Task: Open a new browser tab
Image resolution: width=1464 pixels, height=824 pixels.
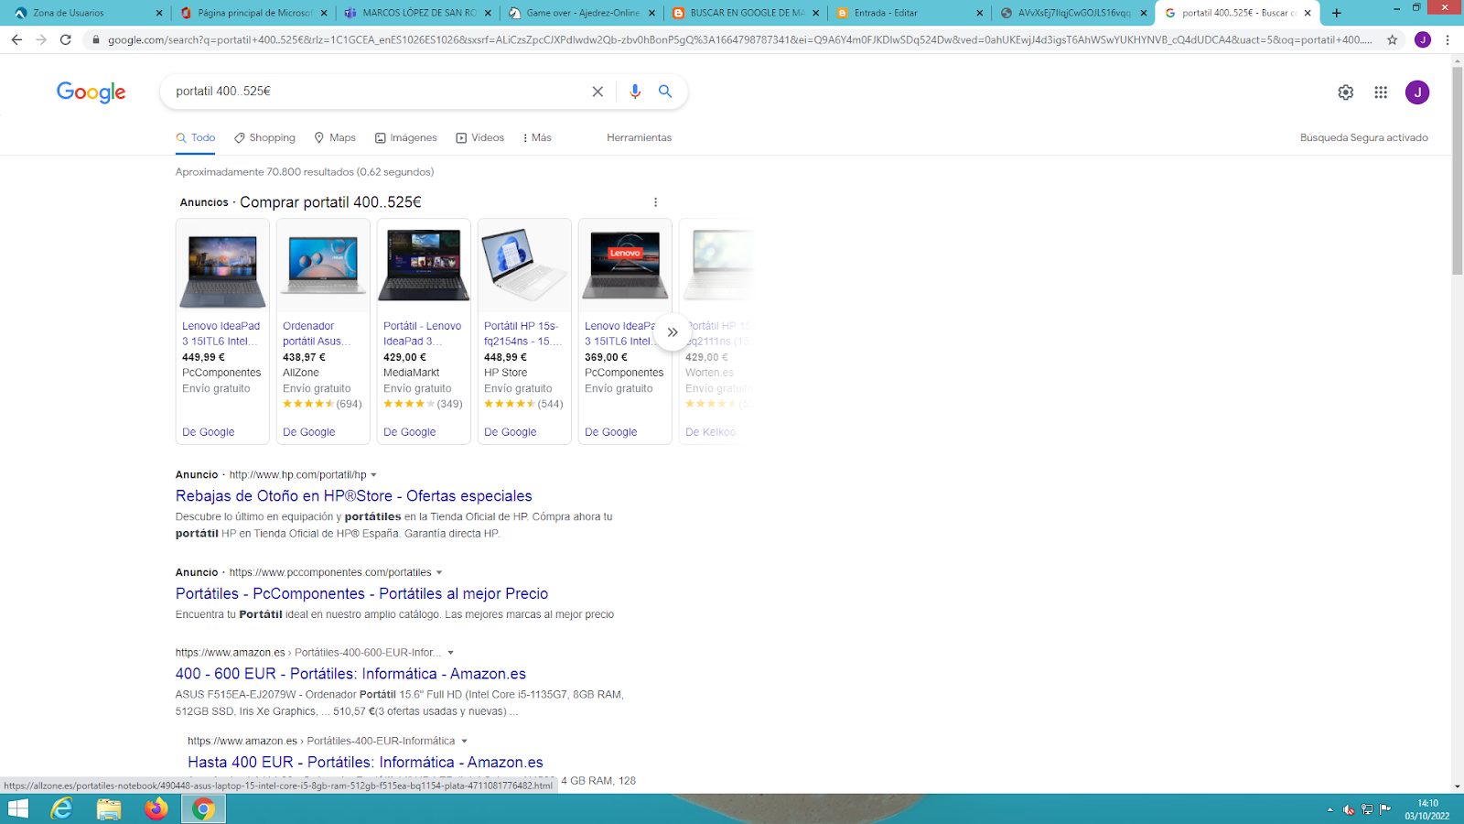Action: (x=1337, y=13)
